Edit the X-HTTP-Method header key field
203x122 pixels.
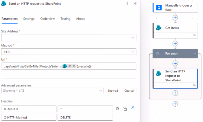point(29,117)
